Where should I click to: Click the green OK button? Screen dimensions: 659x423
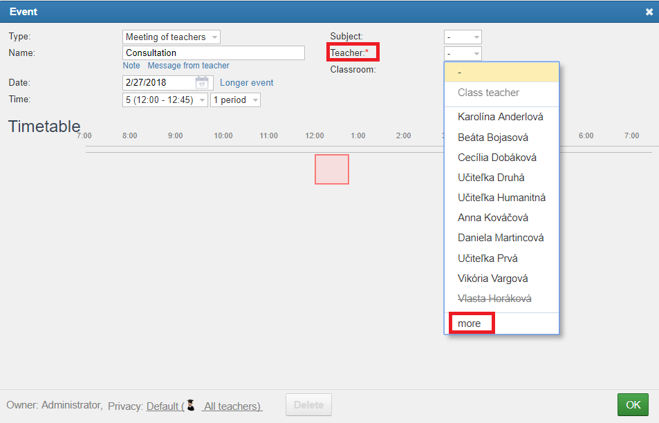pos(633,405)
